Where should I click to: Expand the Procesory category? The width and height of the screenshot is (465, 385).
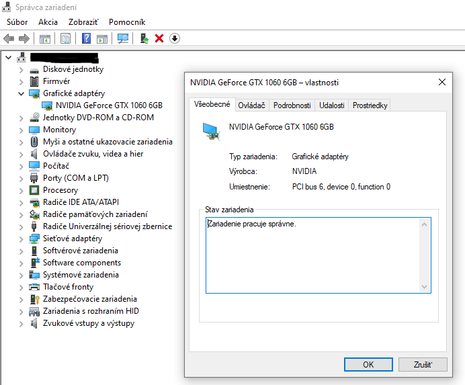[x=21, y=191]
